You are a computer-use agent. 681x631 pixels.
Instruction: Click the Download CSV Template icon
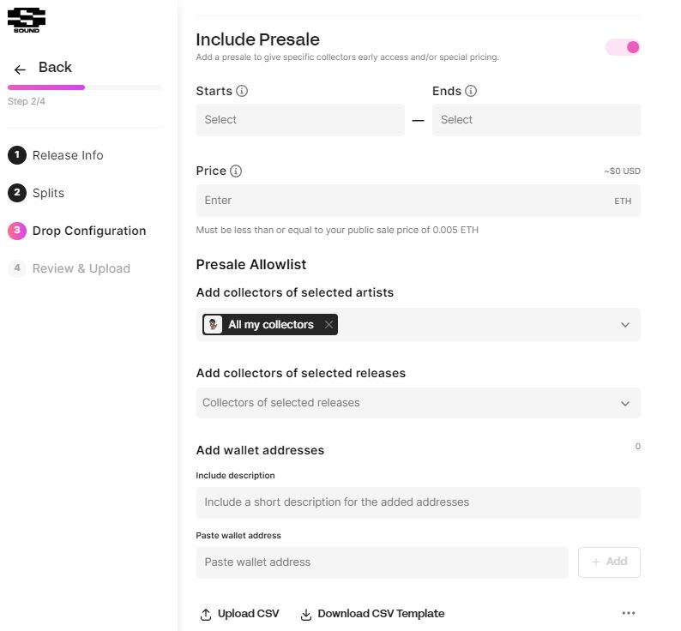pos(306,614)
